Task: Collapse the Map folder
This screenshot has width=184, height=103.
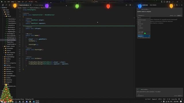Action: (x=8, y=14)
